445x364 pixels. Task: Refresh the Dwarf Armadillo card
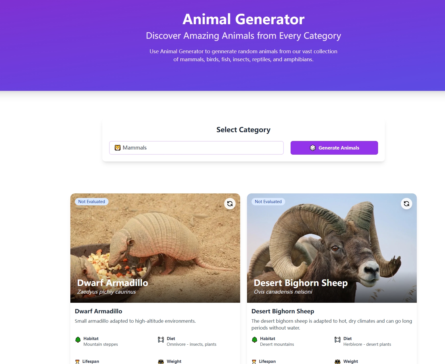[x=230, y=204]
